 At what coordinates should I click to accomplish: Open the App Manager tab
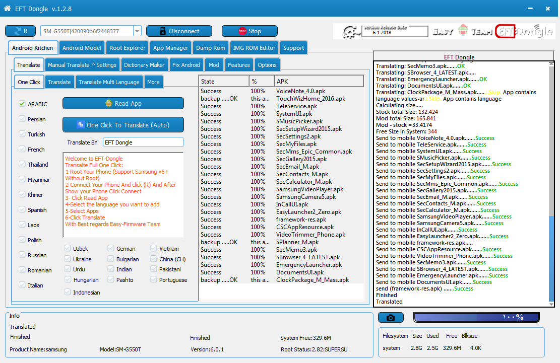170,48
